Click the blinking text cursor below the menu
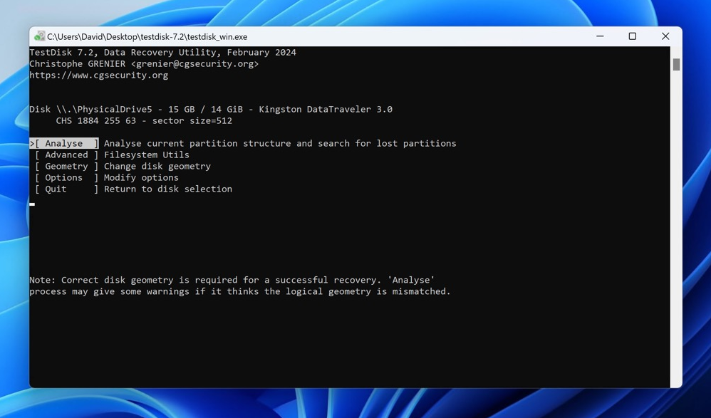Image resolution: width=711 pixels, height=418 pixels. pos(32,204)
